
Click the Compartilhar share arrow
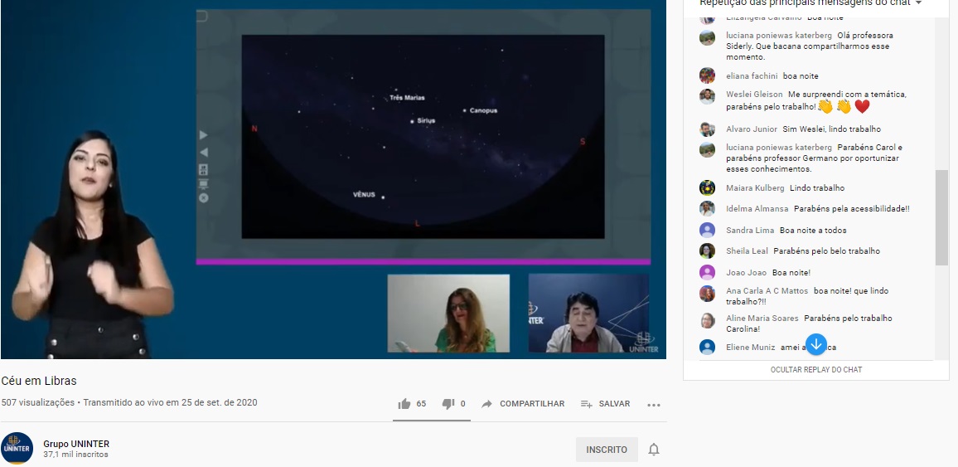pos(487,404)
